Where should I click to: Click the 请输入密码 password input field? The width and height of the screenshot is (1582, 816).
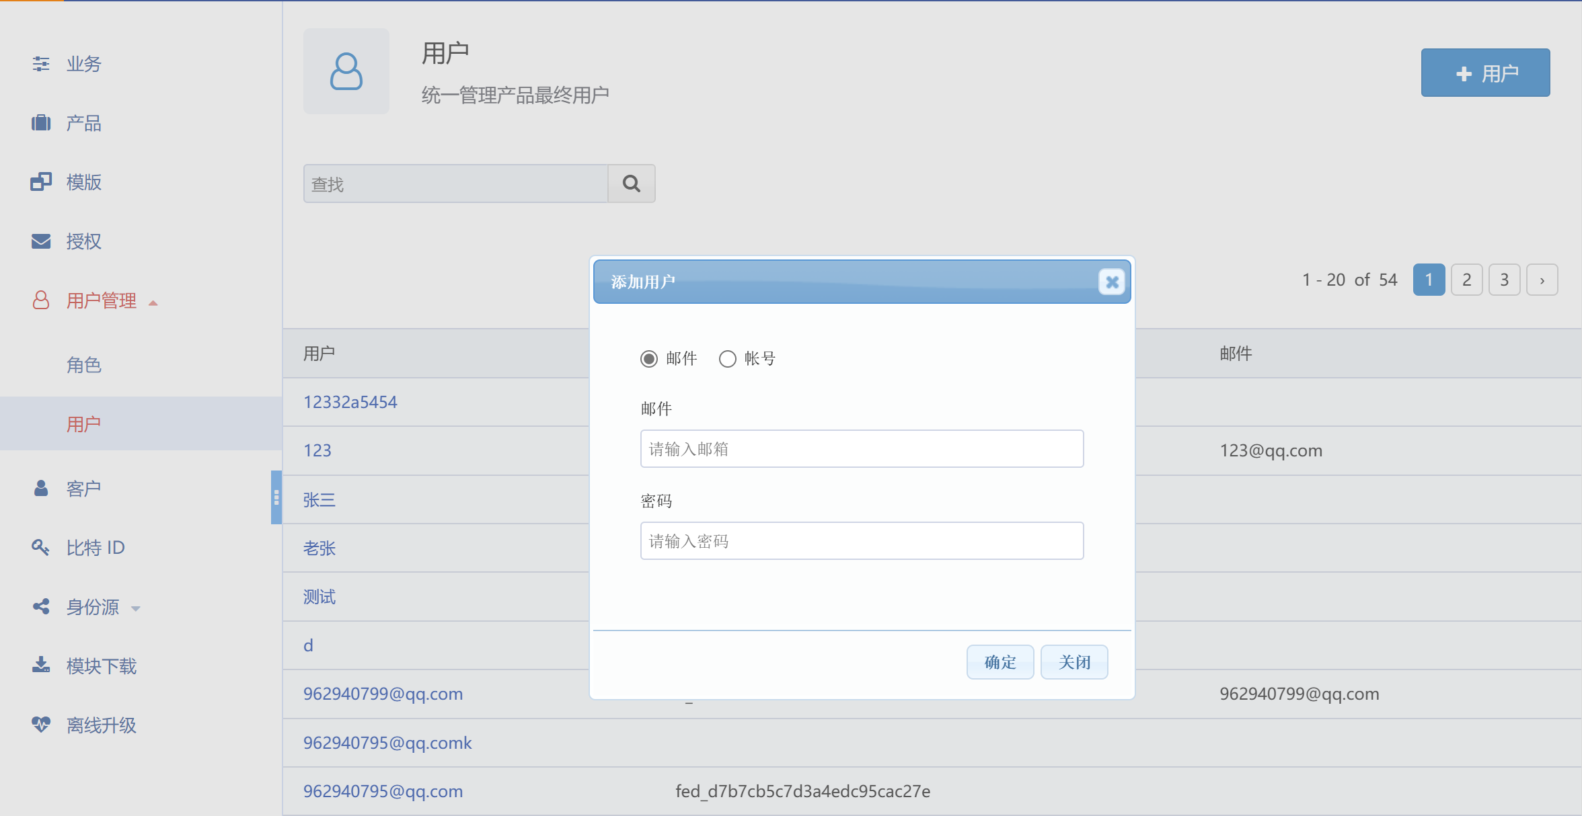(x=862, y=540)
